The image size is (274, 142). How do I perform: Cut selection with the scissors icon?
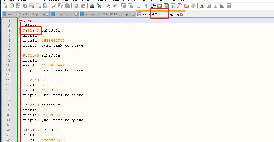coord(54,6)
